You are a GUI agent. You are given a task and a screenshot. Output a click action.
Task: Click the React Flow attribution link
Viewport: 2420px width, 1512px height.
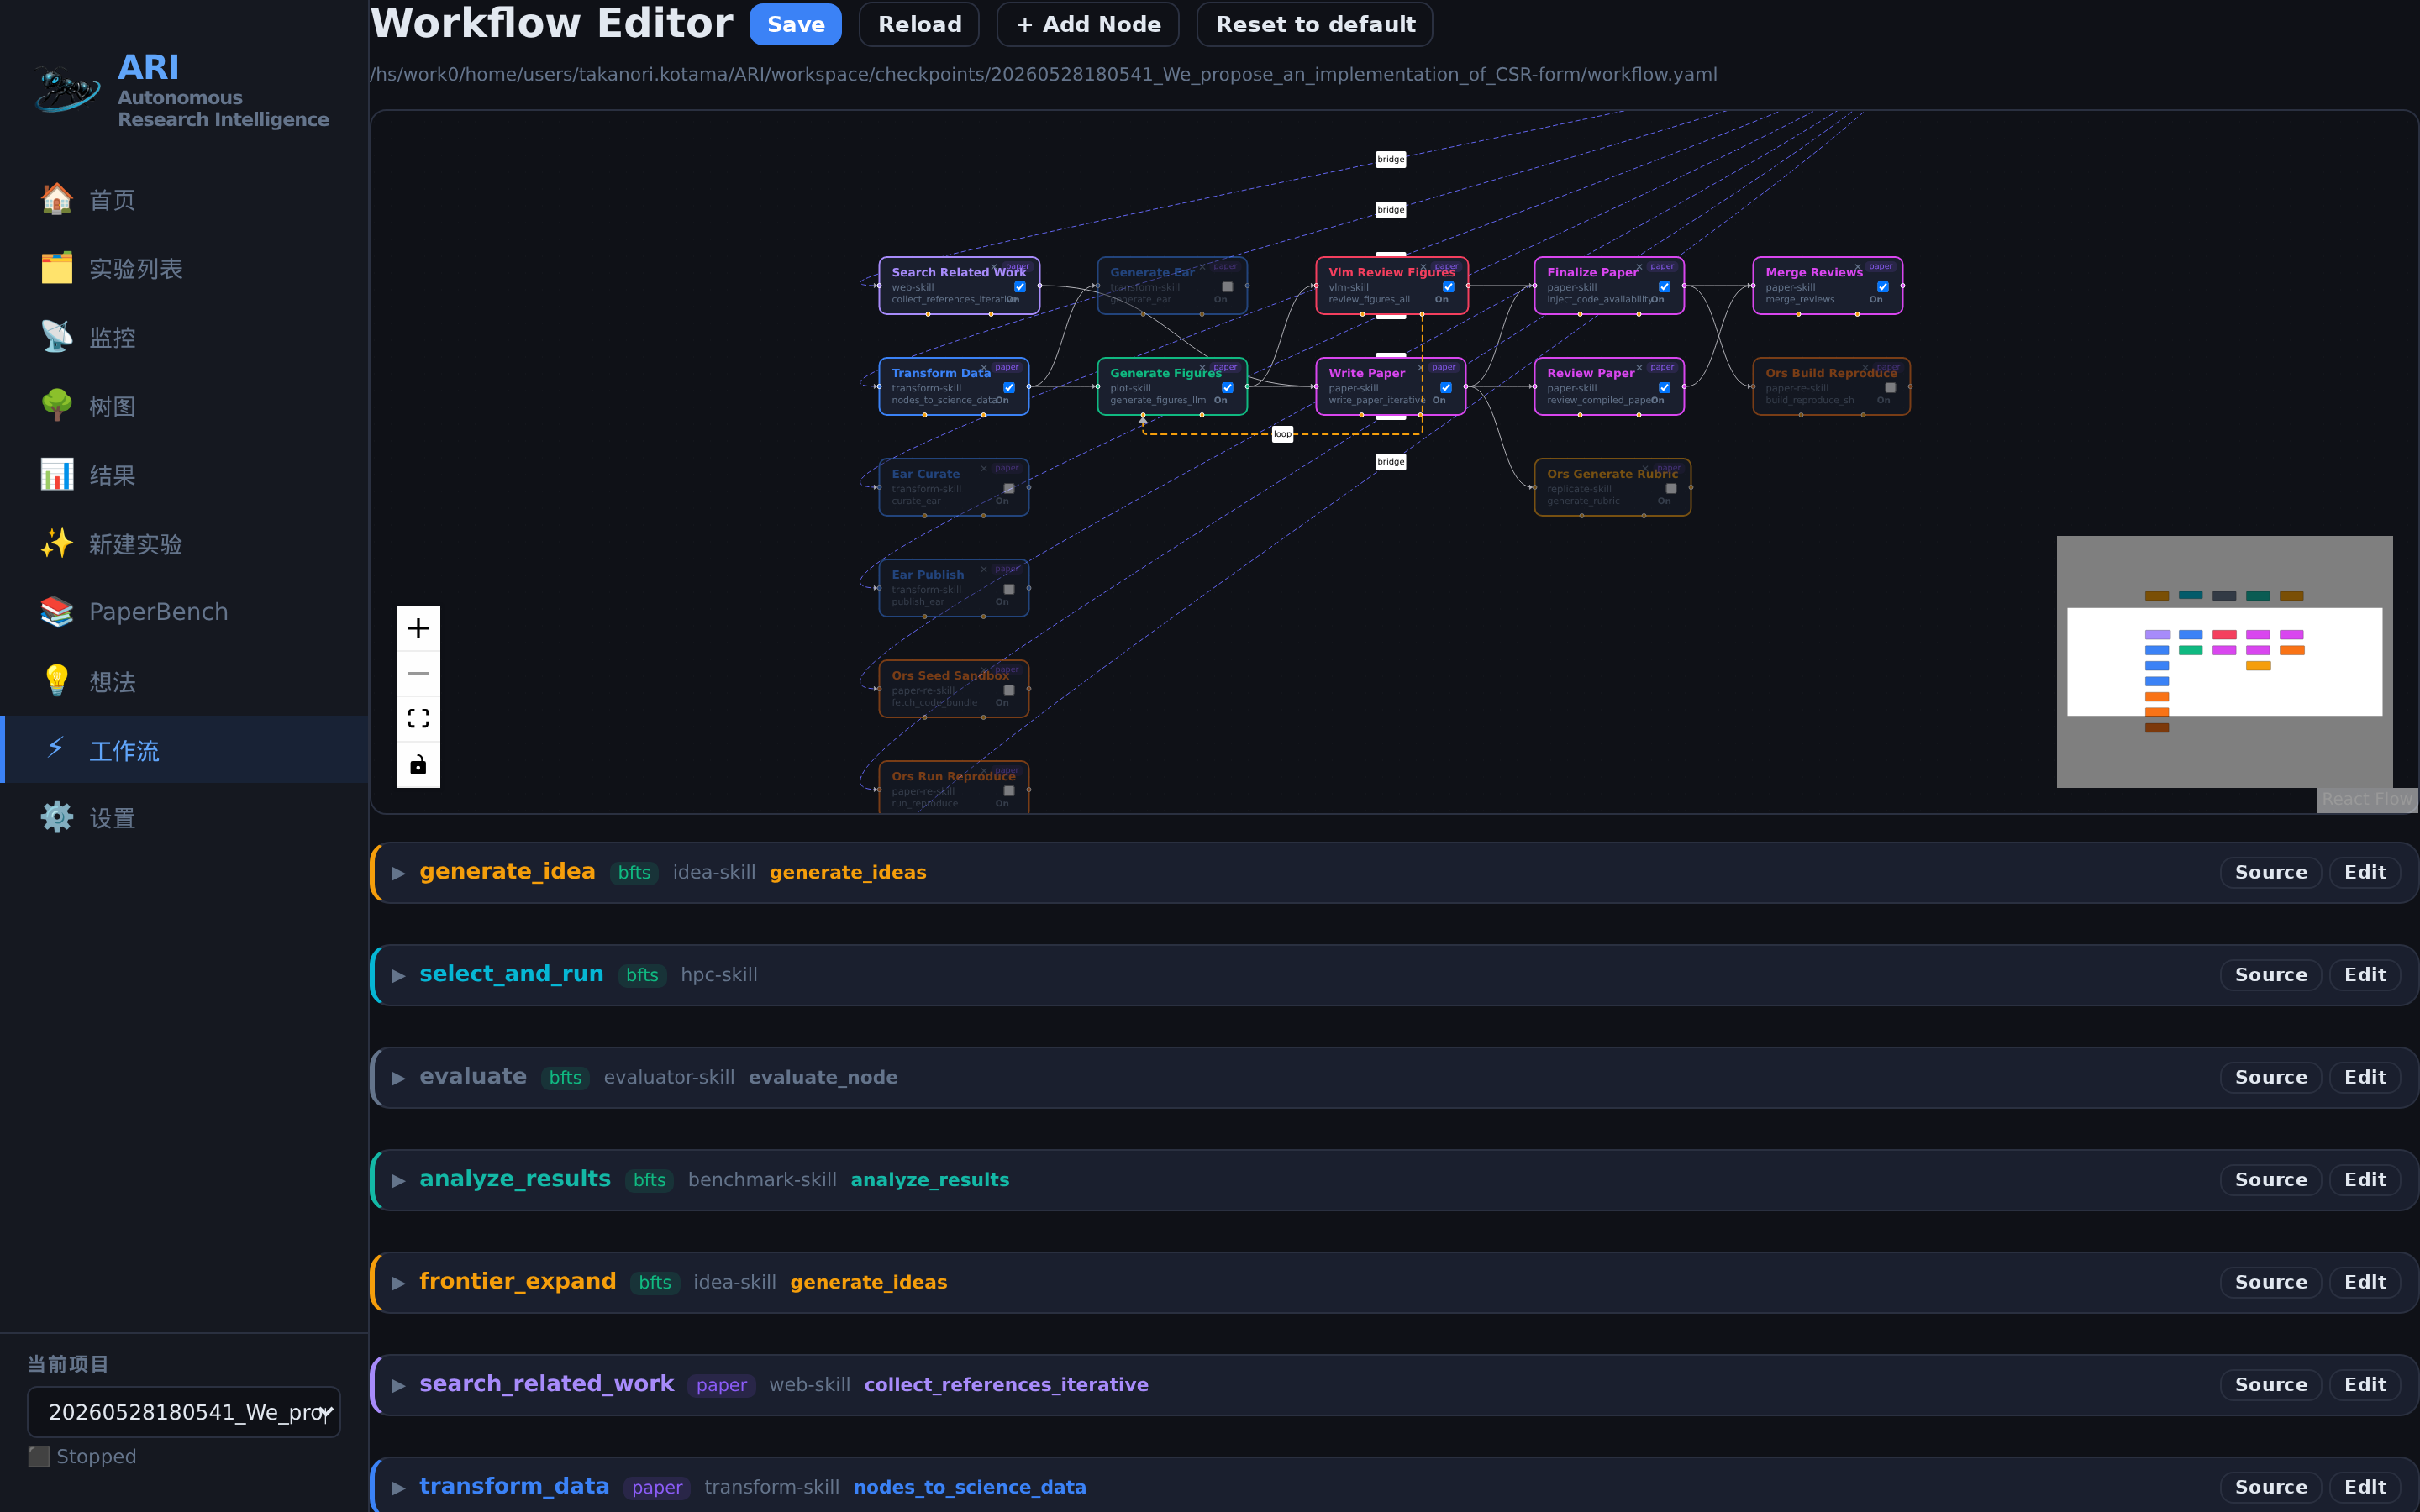pyautogui.click(x=2366, y=799)
